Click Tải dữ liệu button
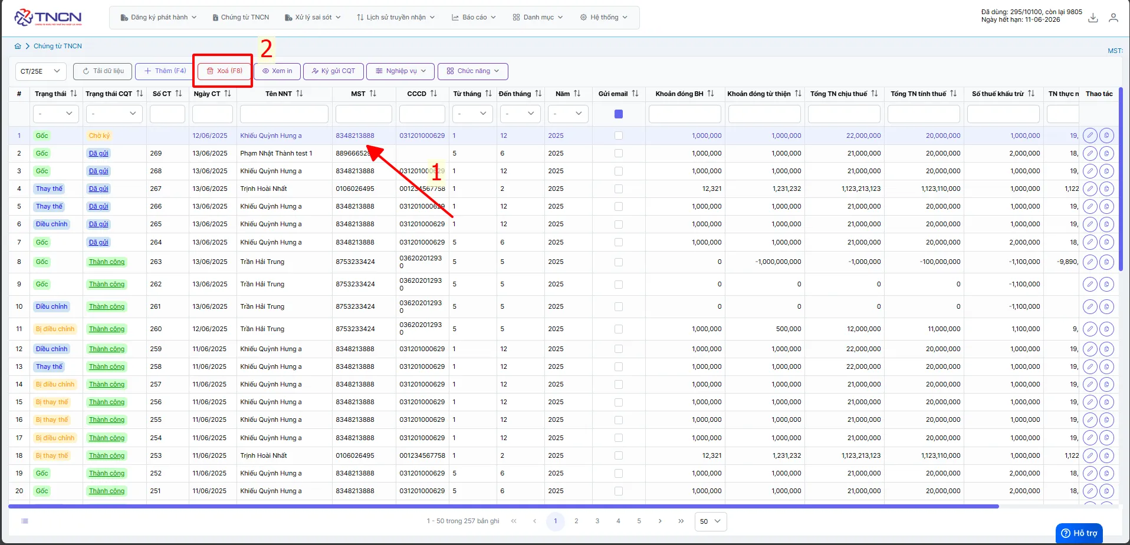The width and height of the screenshot is (1130, 545). (x=103, y=71)
